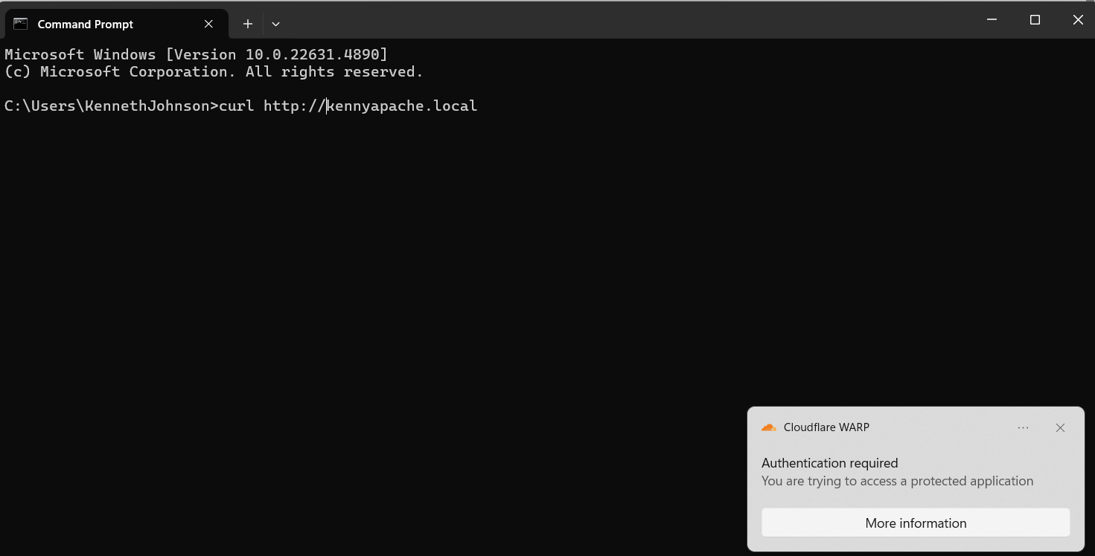Image resolution: width=1095 pixels, height=556 pixels.
Task: Dismiss the Cloudflare WARP notification
Action: tap(1061, 427)
